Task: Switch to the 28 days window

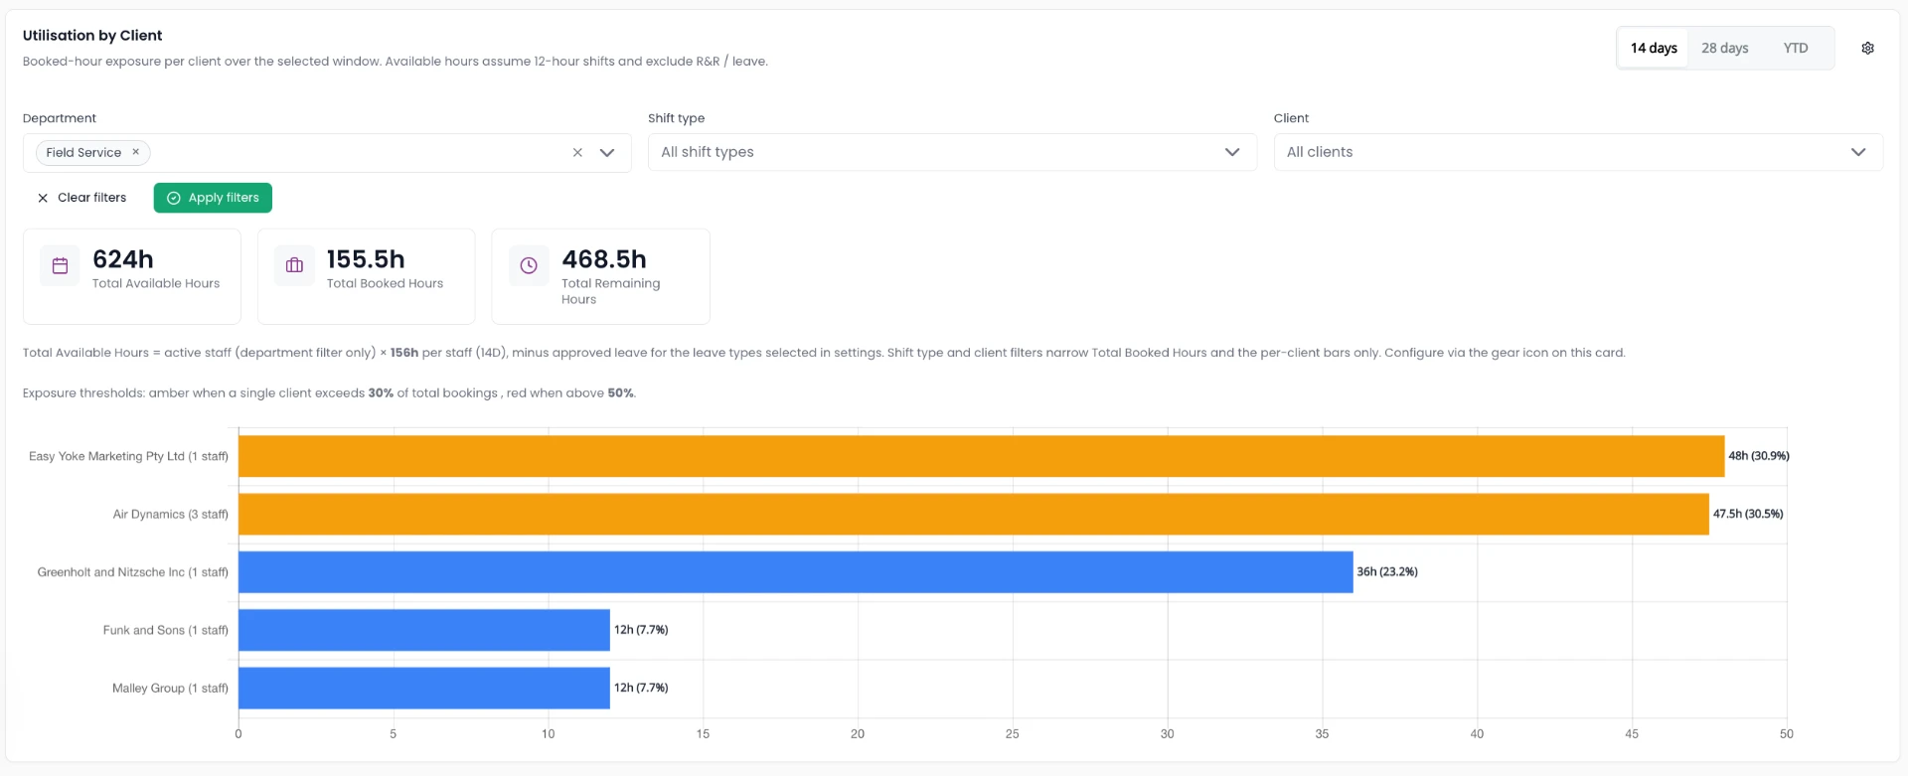Action: pos(1724,48)
